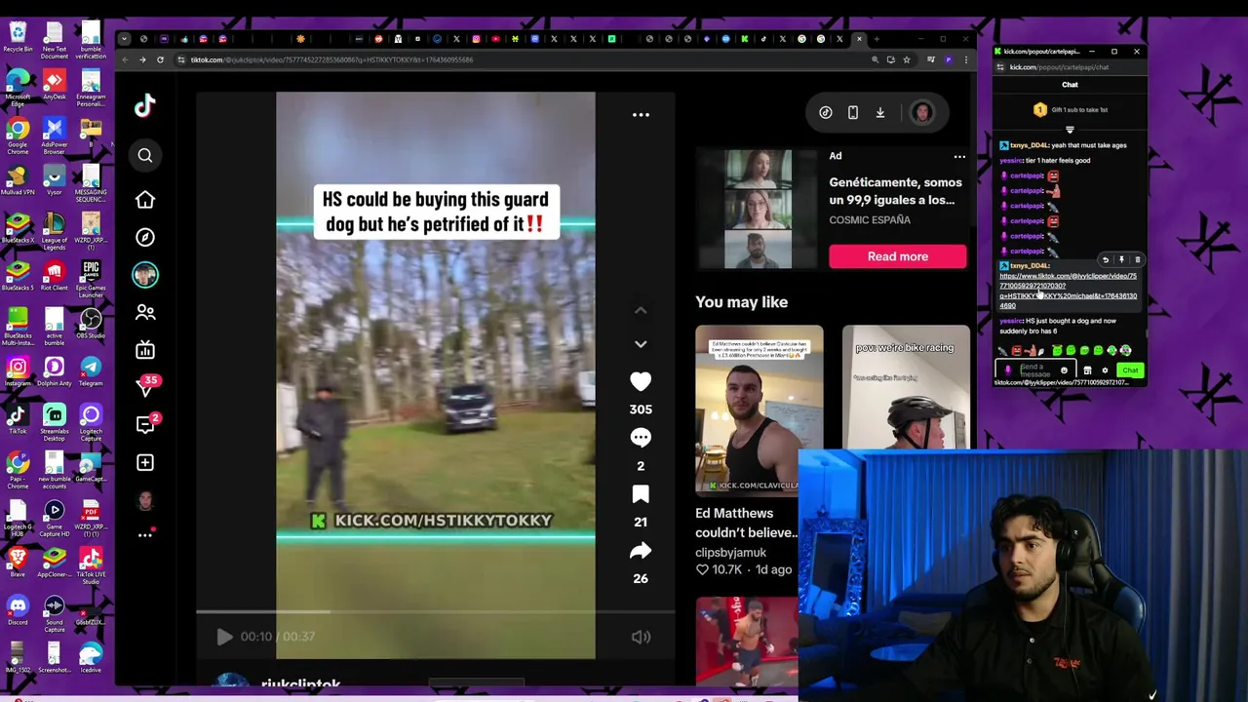Go to the next video arrow
Screen dimensions: 1248x702
click(x=641, y=344)
